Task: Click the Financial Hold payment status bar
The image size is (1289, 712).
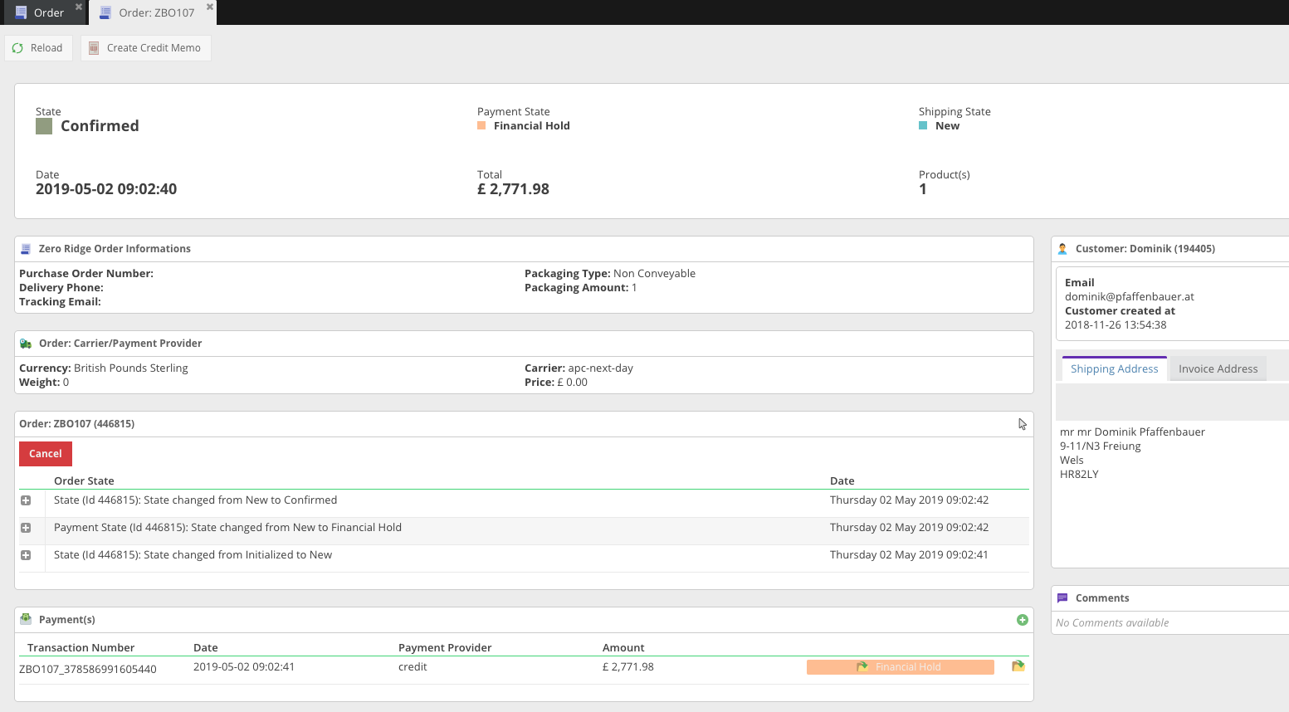Action: pos(901,667)
